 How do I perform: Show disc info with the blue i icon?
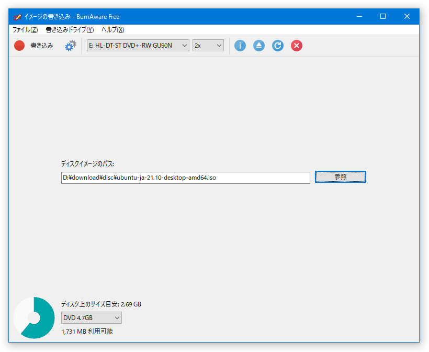240,46
